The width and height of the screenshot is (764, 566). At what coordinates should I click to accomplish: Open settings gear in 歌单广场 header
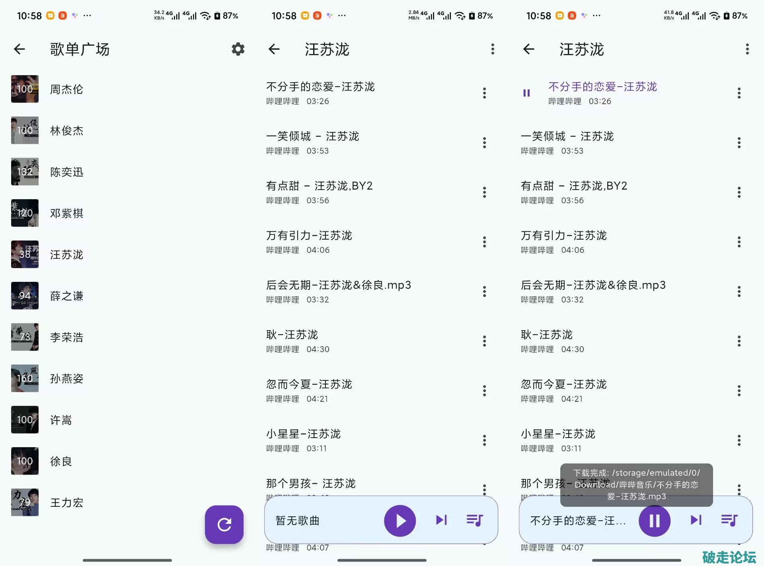pos(238,49)
